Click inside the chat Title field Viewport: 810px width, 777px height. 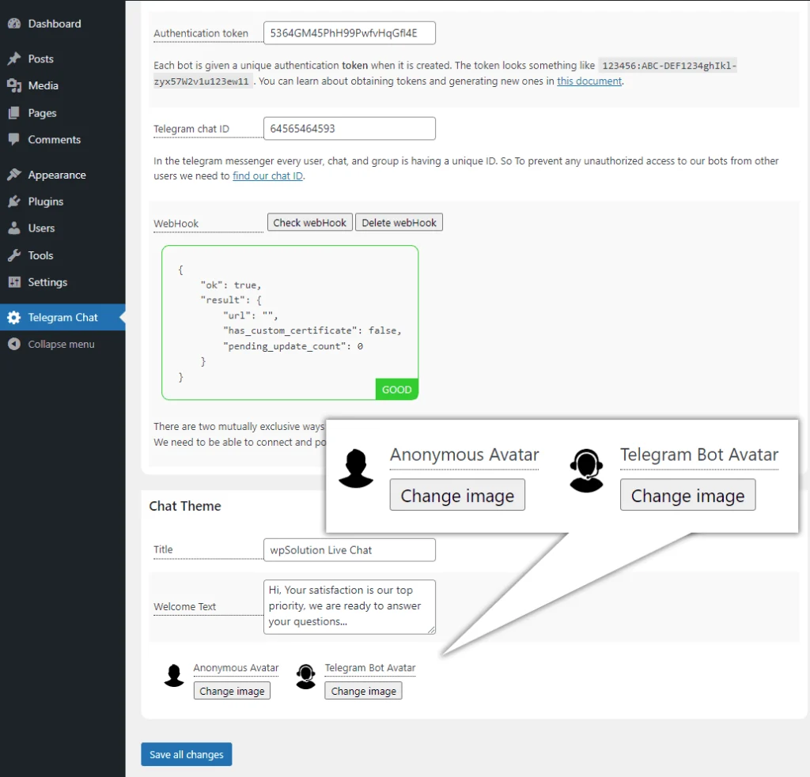point(349,549)
